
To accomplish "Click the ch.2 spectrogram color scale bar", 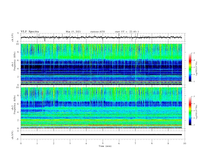I will pos(190,111).
